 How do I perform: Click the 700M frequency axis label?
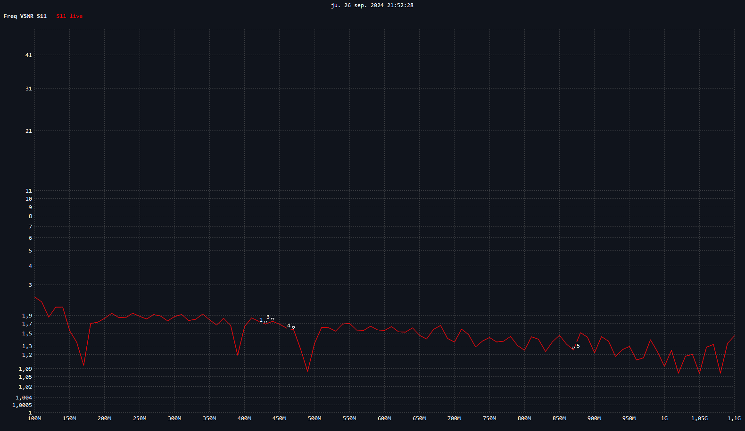click(x=454, y=418)
